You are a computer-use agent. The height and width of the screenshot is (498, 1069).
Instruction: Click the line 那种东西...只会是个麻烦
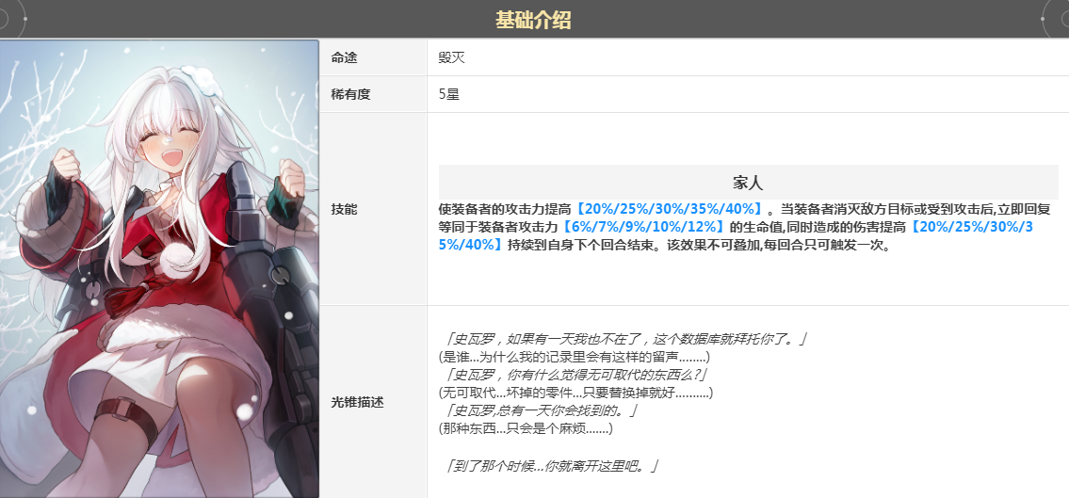pyautogui.click(x=526, y=428)
